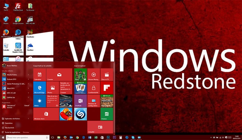The image size is (242, 140).
Task: Launch the Candy Crush tile
Action: point(66,114)
